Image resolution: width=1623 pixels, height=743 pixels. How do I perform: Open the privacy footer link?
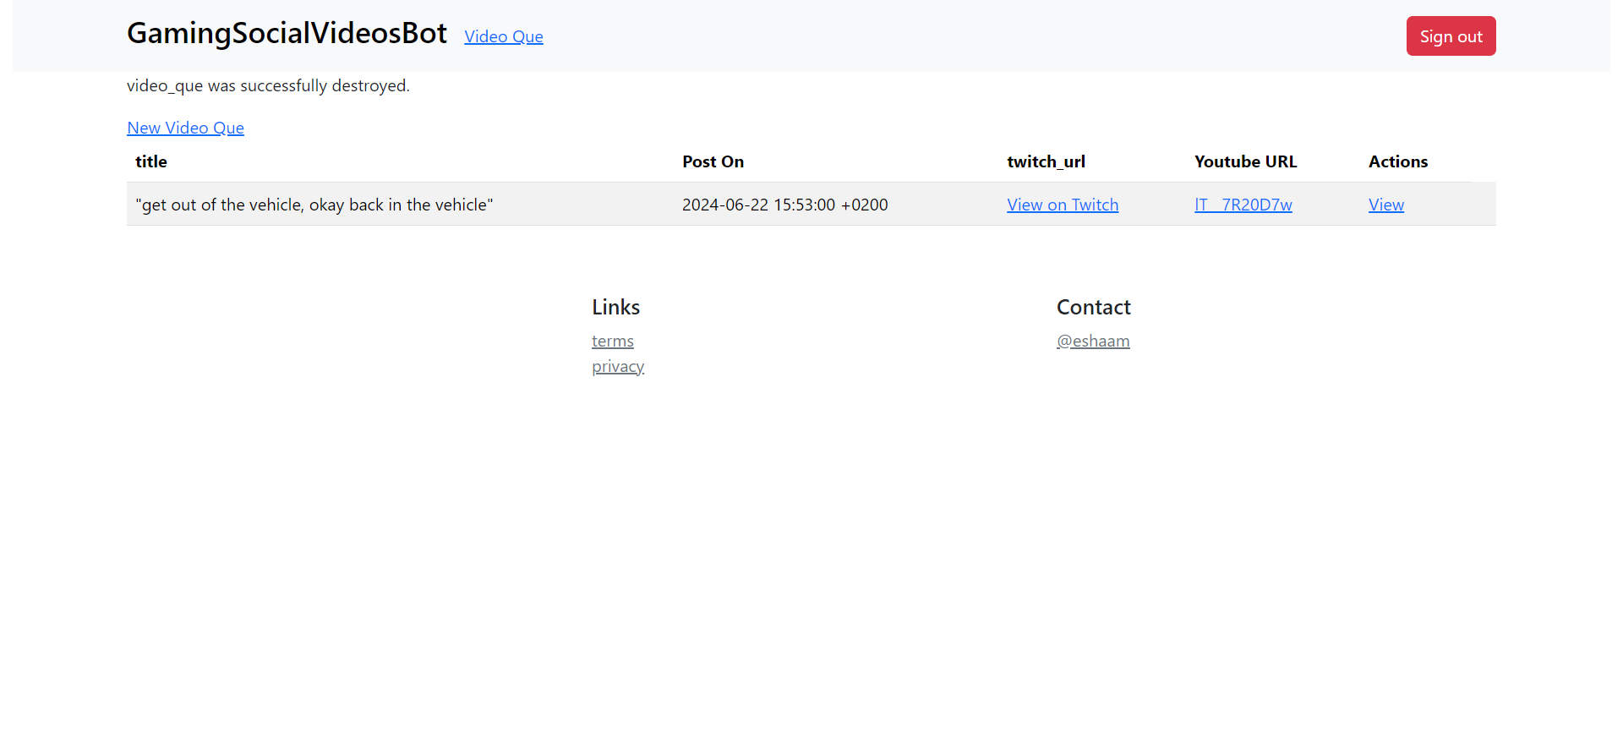617,366
